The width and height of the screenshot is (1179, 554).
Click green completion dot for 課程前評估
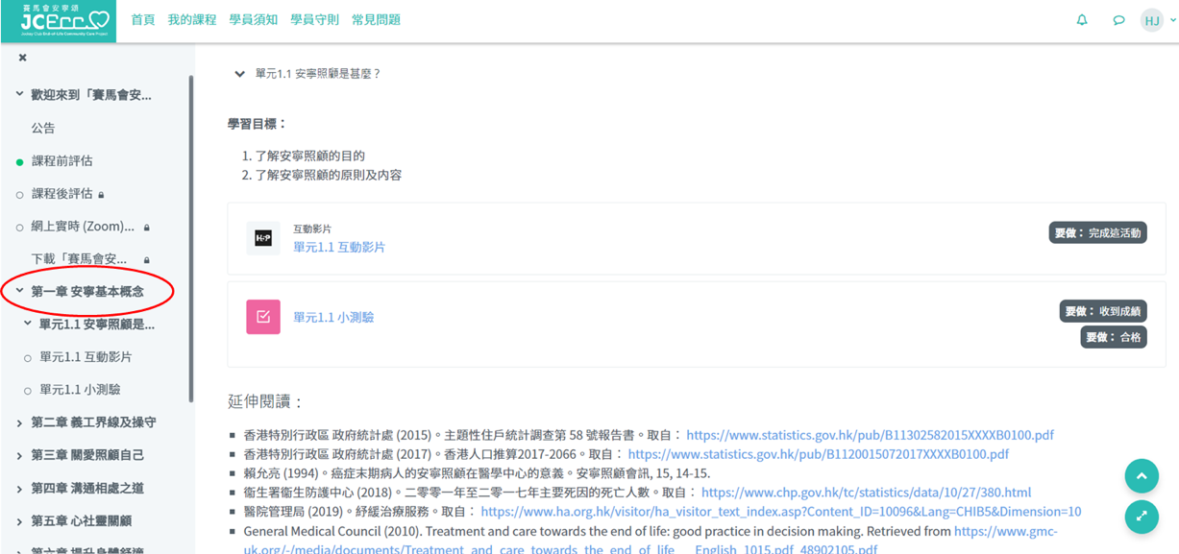[x=19, y=162]
